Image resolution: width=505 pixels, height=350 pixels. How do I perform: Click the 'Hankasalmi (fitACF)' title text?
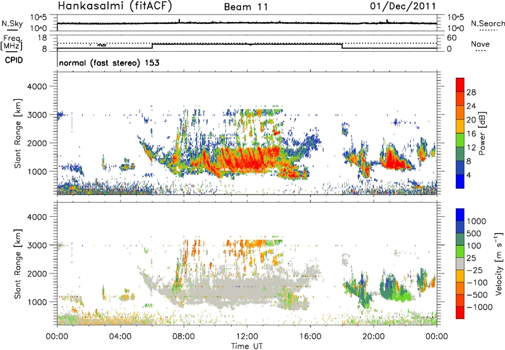115,6
